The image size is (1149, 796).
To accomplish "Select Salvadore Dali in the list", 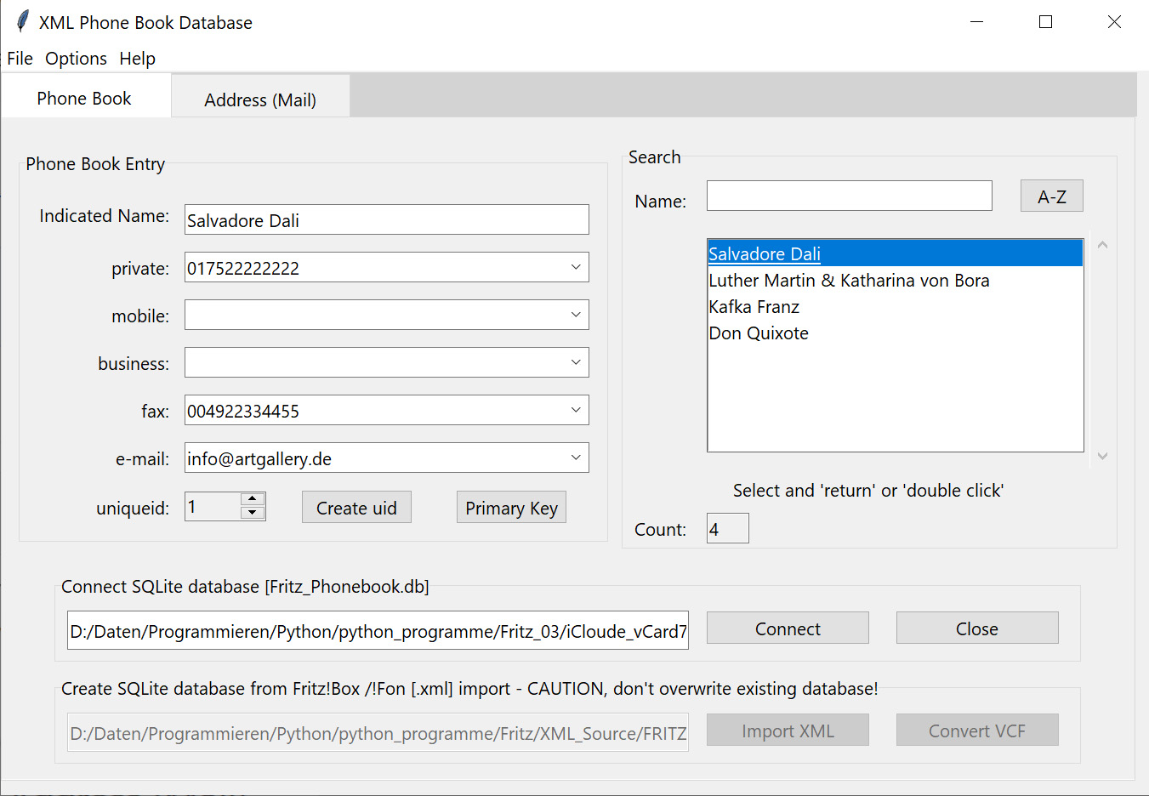I will [896, 253].
